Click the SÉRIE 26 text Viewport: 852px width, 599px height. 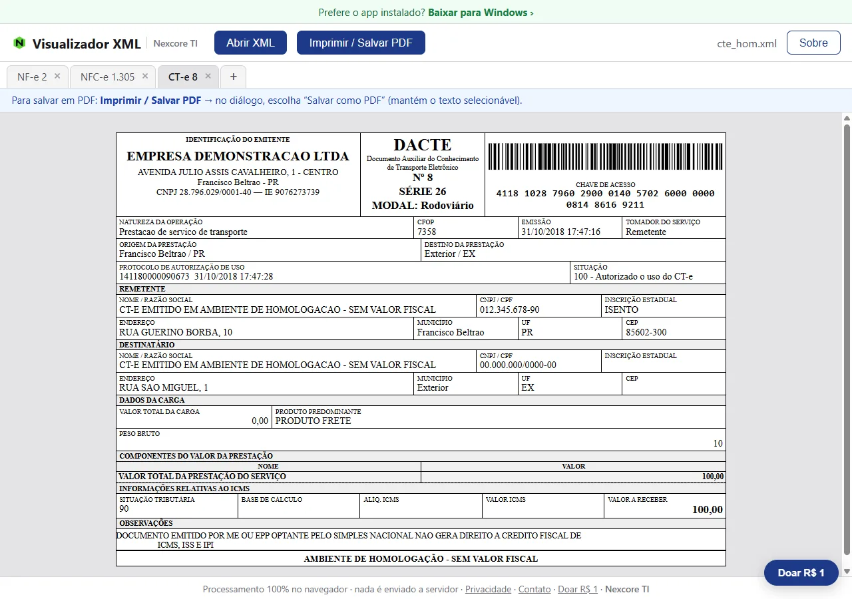(x=423, y=192)
